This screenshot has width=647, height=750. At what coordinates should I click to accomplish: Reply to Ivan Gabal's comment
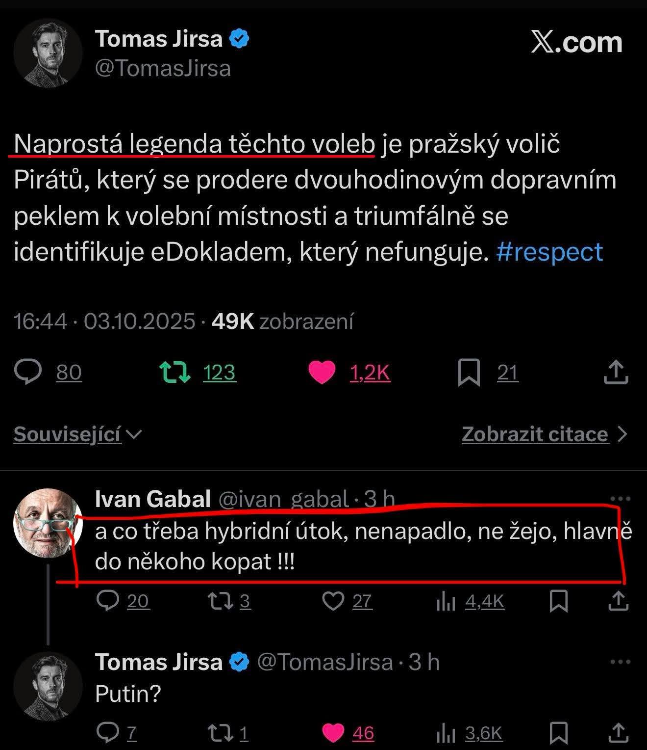[x=107, y=601]
